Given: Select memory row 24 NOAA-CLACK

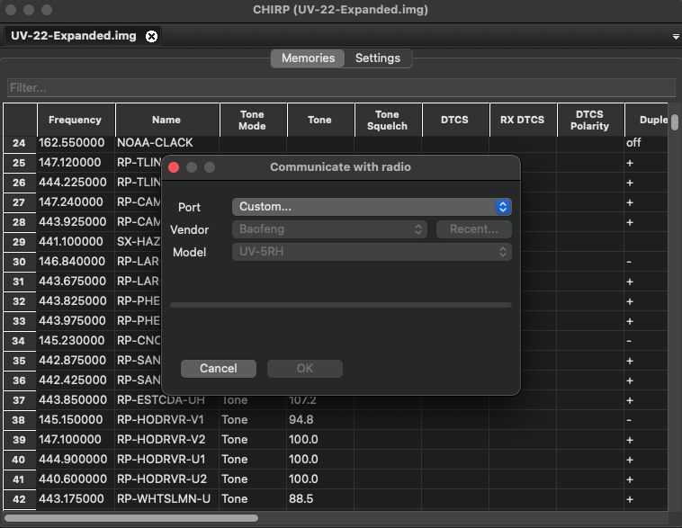Looking at the screenshot, I should (x=155, y=143).
